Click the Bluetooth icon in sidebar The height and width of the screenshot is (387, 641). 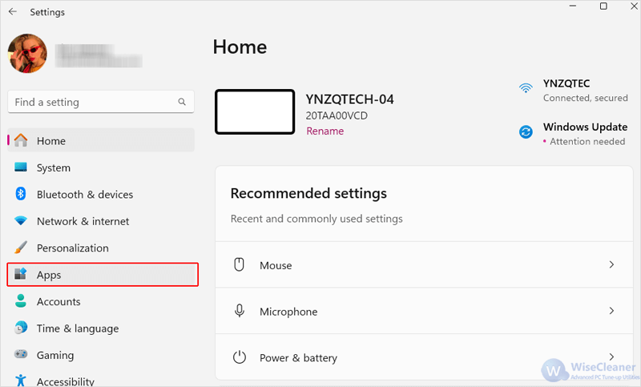point(21,194)
